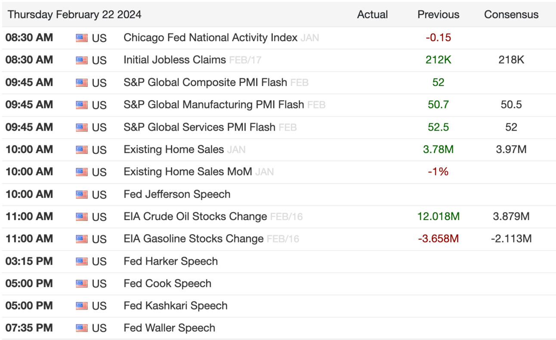Click US flag next to Fed Waller Speech
Image resolution: width=556 pixels, height=340 pixels.
[82, 328]
